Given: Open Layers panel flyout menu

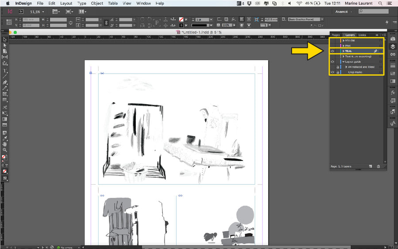Looking at the screenshot, I should 384,35.
